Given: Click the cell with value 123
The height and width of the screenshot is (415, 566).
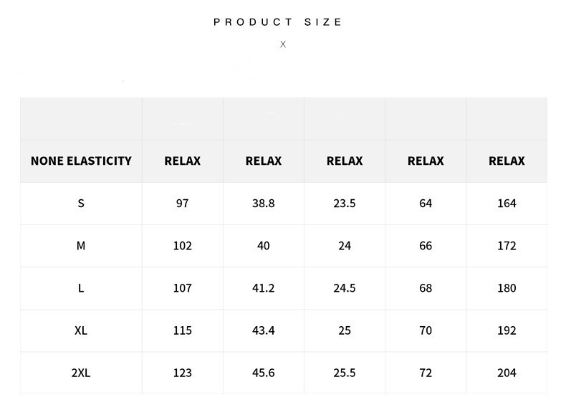Looking at the screenshot, I should click(183, 373).
